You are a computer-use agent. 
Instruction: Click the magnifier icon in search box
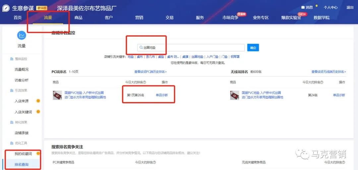point(141,47)
